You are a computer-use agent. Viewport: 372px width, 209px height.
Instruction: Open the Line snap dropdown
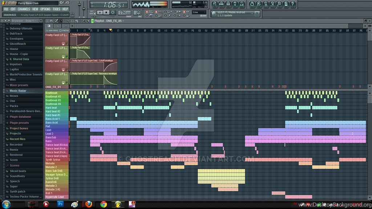coord(199,12)
